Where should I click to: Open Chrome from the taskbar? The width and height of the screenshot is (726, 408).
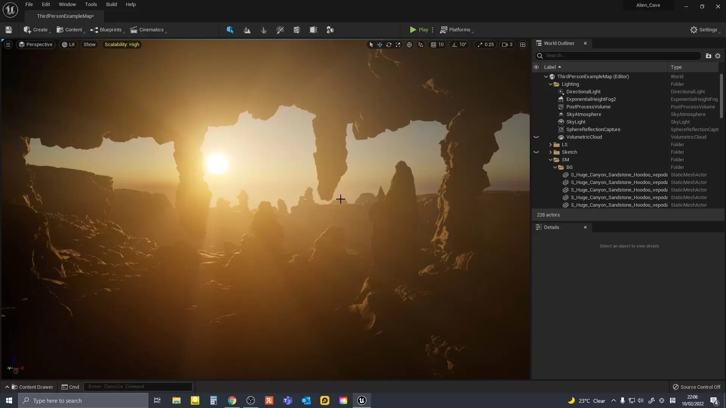tap(232, 400)
